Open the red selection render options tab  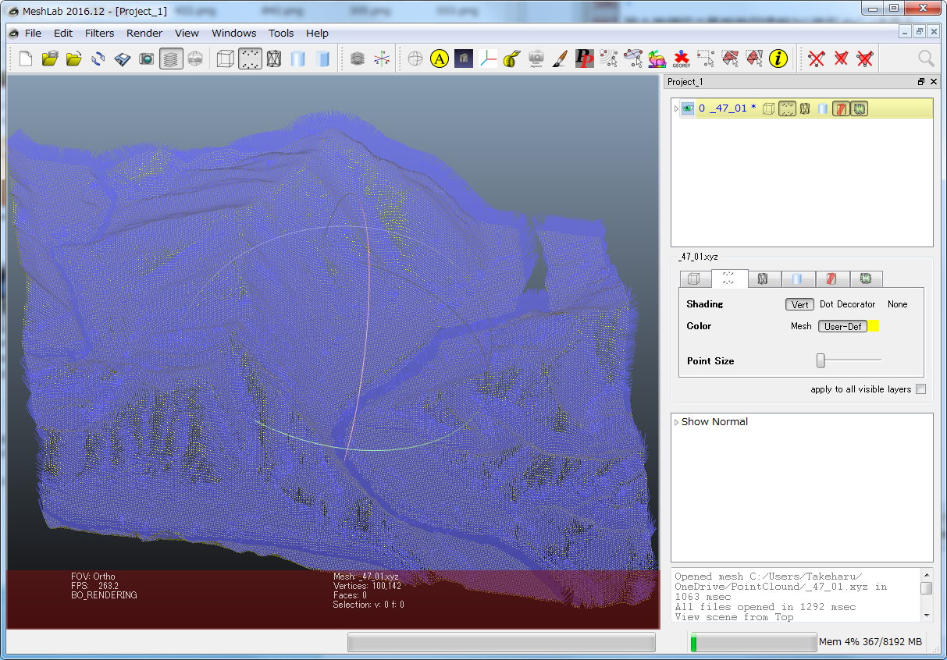(831, 279)
